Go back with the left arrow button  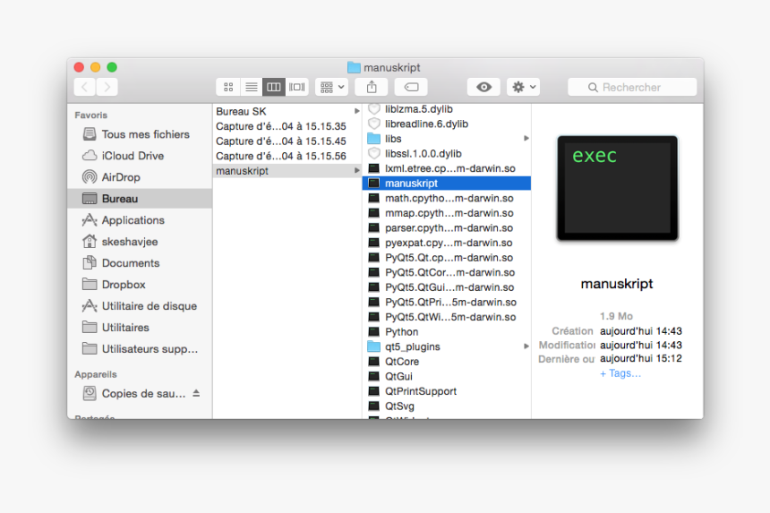coord(85,87)
